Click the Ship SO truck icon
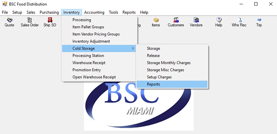This screenshot has height=134, width=277. click(x=50, y=20)
